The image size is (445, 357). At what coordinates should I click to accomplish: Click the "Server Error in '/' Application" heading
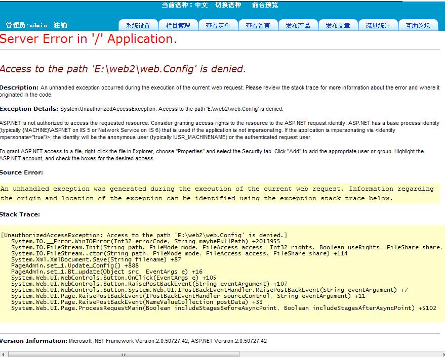click(x=89, y=39)
